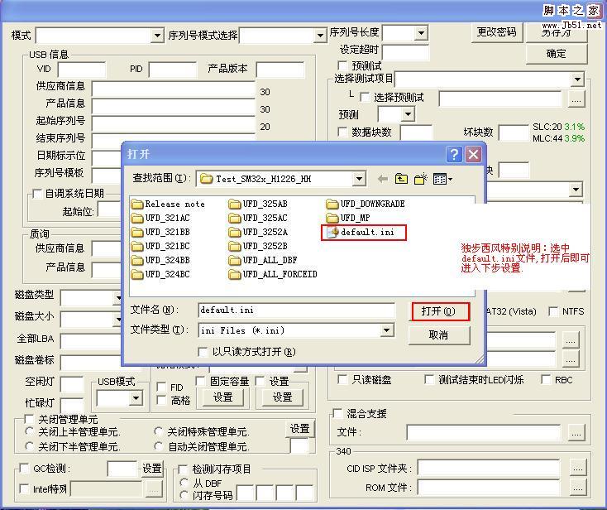Create a new folder in dialog
The height and width of the screenshot is (510, 607).
(x=420, y=179)
